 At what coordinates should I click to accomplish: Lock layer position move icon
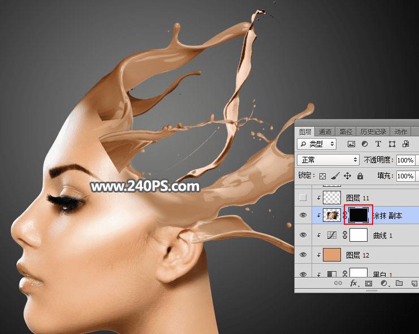click(347, 176)
